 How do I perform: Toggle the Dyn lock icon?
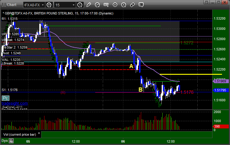coord(11,141)
